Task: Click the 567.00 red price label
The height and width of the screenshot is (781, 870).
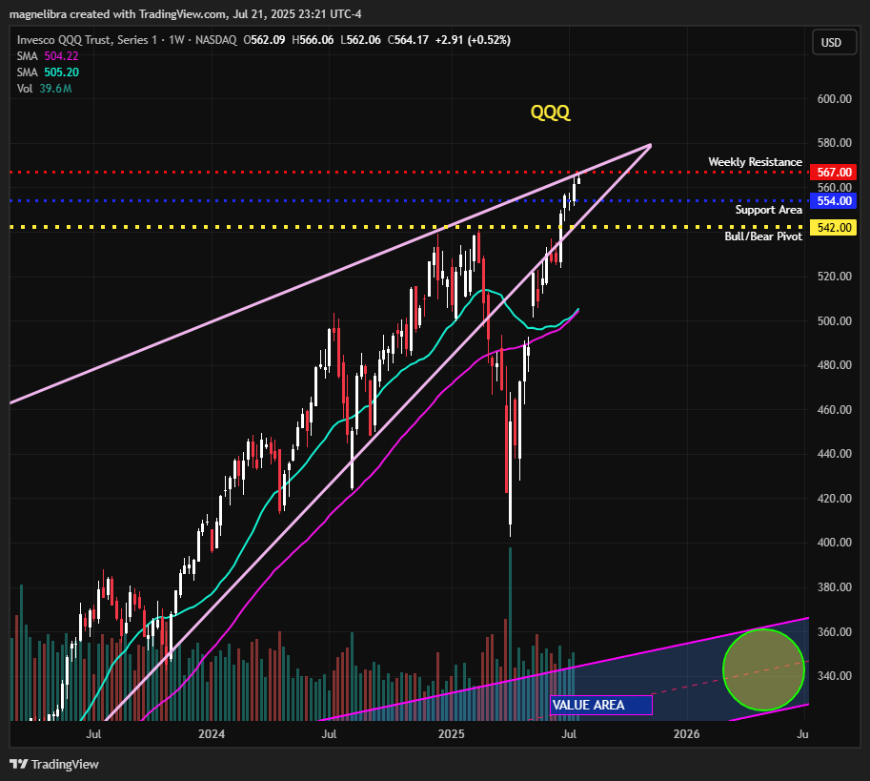Action: [x=834, y=172]
